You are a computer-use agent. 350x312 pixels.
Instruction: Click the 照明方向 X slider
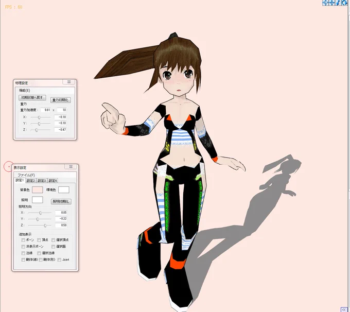pyautogui.click(x=40, y=213)
